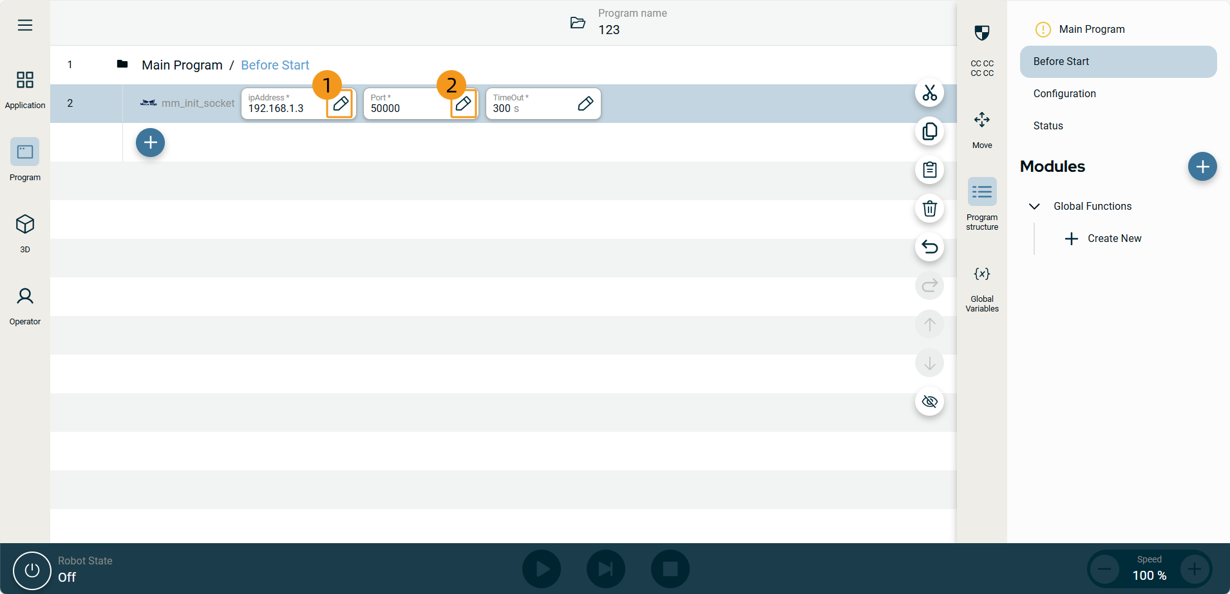
Task: Toggle the Program structure panel
Action: pyautogui.click(x=982, y=204)
